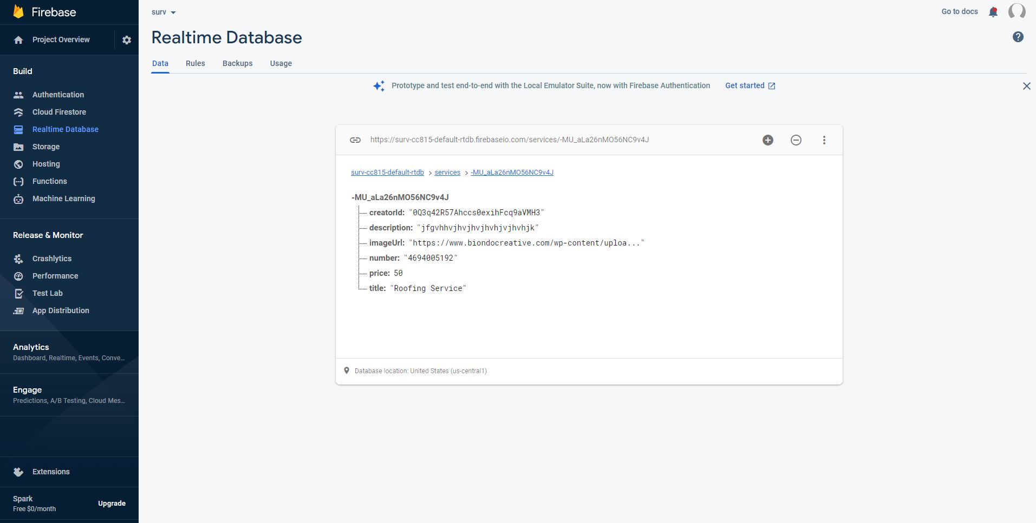
Task: Select the -MU_aLa26nMO56NC9v4J root node
Action: coord(400,197)
